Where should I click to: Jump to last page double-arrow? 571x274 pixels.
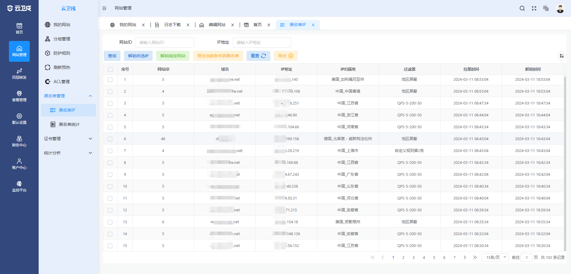point(475,257)
